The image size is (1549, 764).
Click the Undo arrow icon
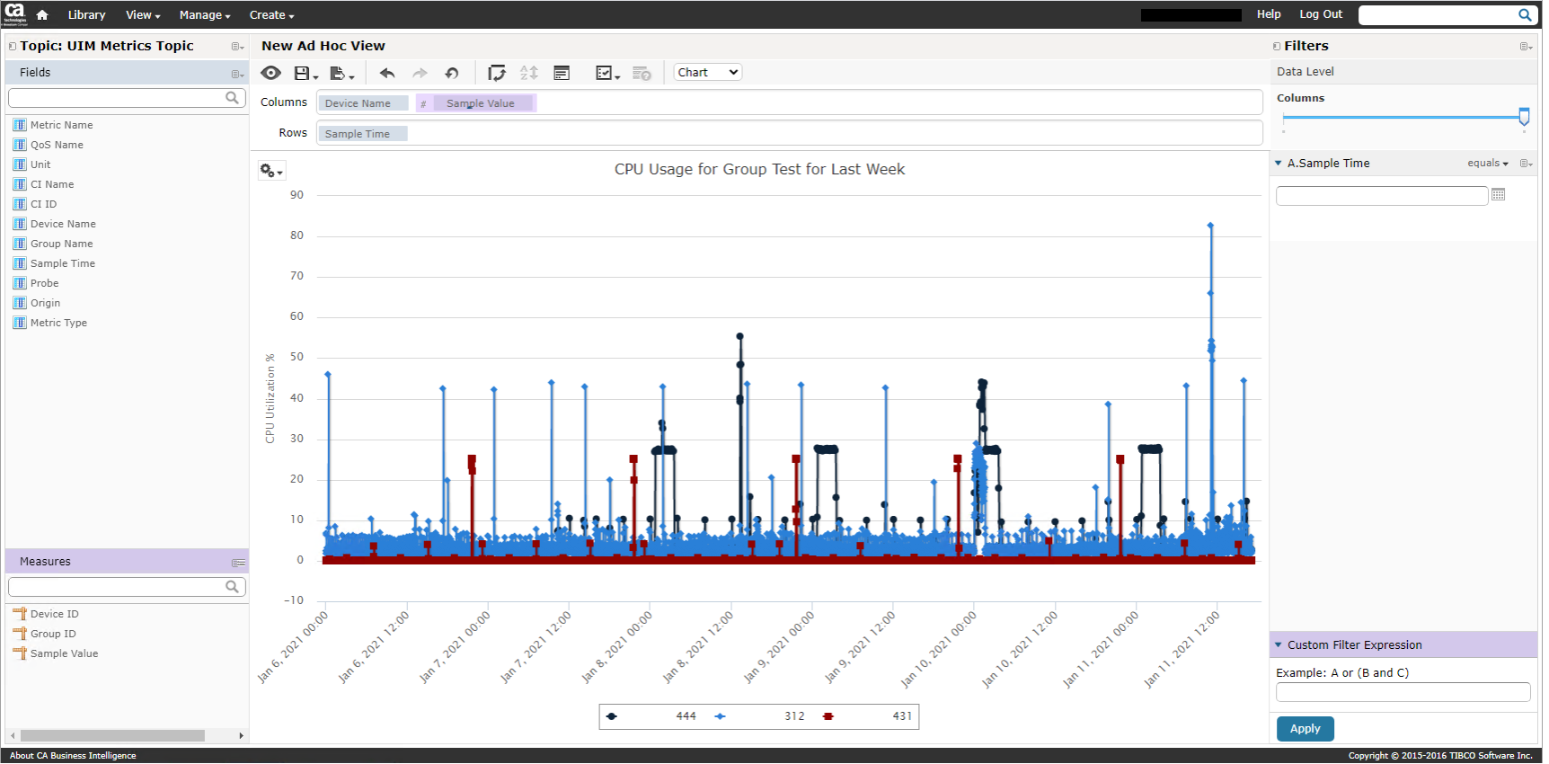click(x=387, y=73)
